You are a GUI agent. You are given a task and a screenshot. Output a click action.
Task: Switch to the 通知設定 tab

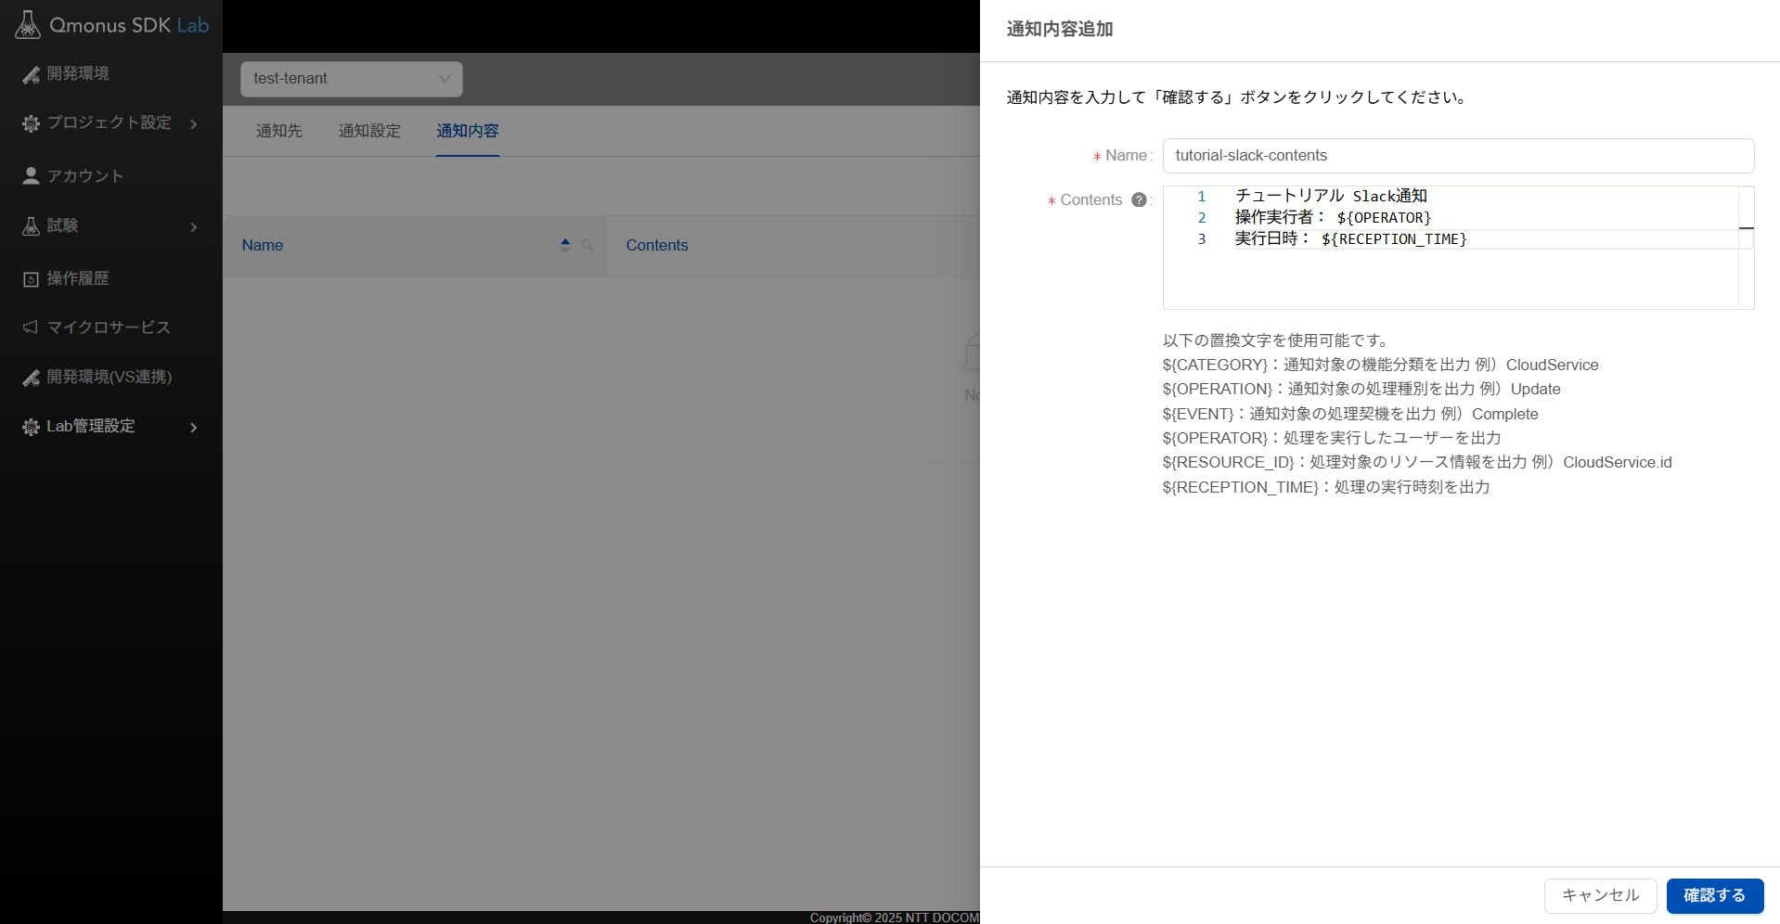(369, 131)
